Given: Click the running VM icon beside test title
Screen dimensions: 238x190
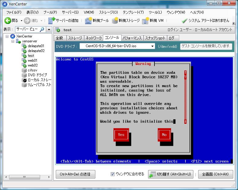Looking at the screenshot, I should click(58, 30).
